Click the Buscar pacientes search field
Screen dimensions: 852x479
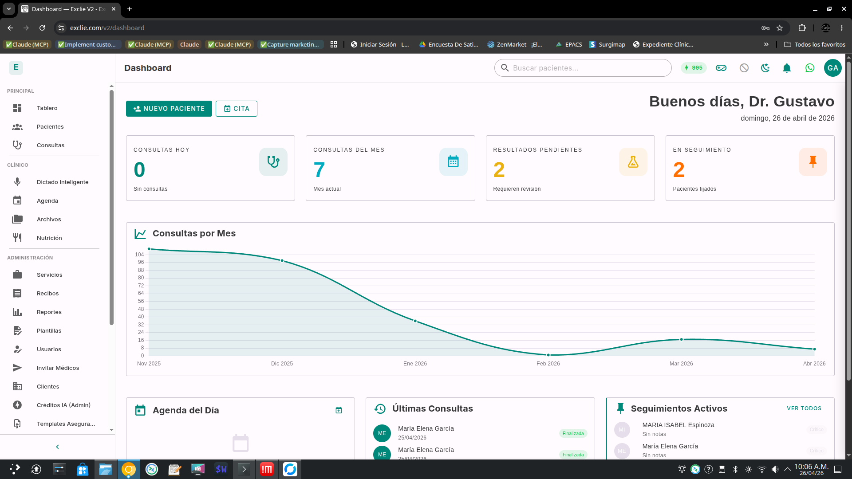point(582,68)
